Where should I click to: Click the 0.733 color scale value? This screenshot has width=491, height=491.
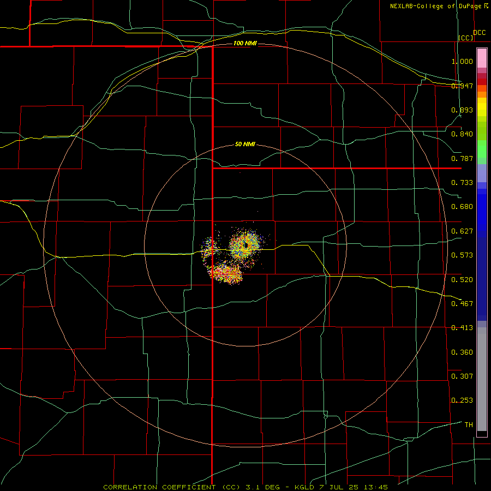[x=462, y=183]
